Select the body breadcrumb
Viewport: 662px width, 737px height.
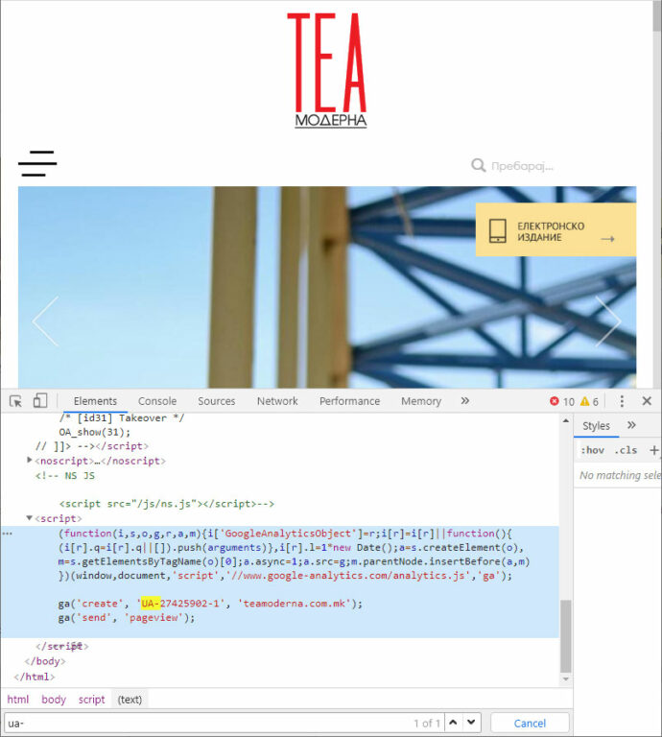[x=54, y=700]
